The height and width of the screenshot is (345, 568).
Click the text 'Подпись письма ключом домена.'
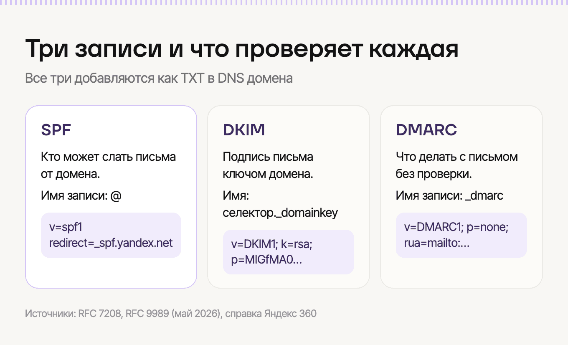[x=268, y=165]
